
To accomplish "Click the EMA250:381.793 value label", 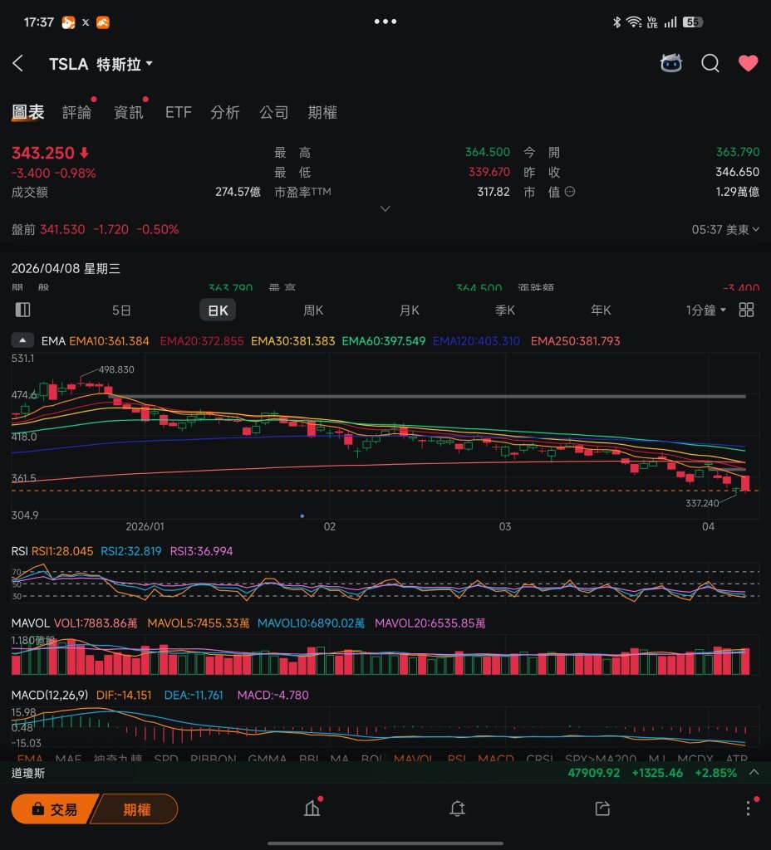I will (575, 341).
